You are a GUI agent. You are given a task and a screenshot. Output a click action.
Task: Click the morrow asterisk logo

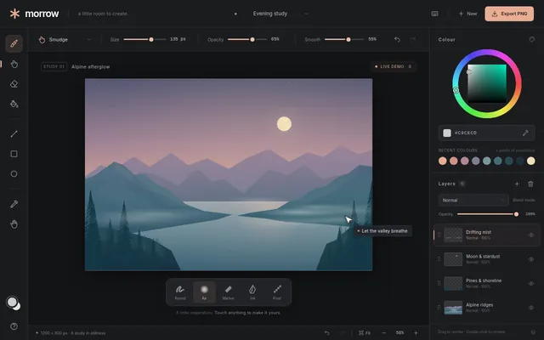pyautogui.click(x=14, y=14)
